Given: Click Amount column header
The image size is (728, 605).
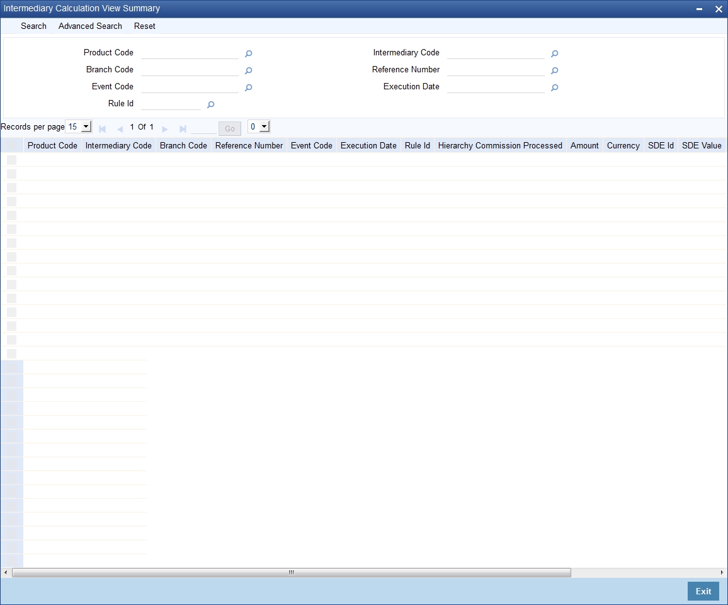Looking at the screenshot, I should tap(584, 145).
